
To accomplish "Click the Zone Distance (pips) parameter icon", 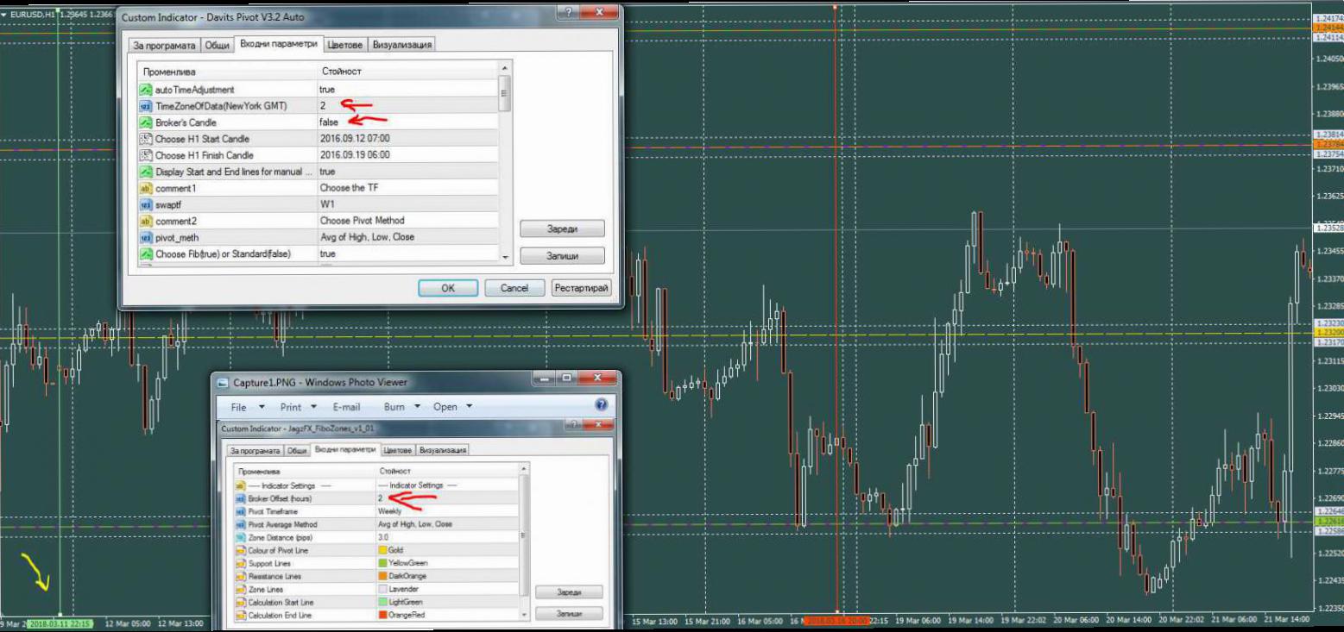I will pos(241,537).
